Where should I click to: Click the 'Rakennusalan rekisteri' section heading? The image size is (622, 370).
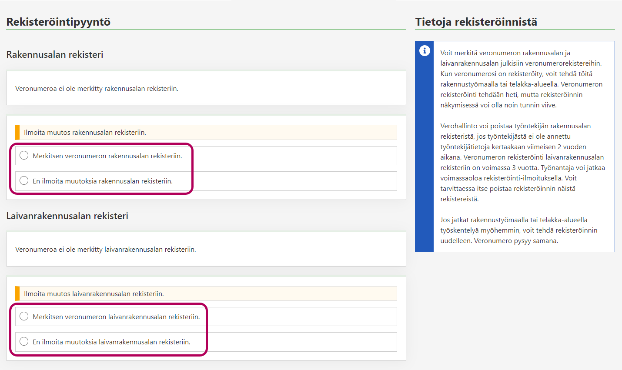click(55, 55)
